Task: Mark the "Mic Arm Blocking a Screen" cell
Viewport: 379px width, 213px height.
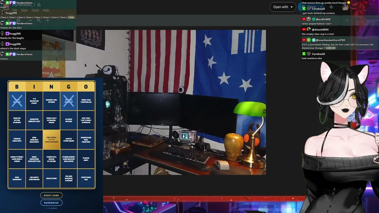Action: pos(69,178)
